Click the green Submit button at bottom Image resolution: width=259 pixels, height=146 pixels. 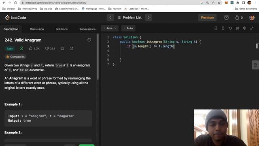tap(87, 145)
